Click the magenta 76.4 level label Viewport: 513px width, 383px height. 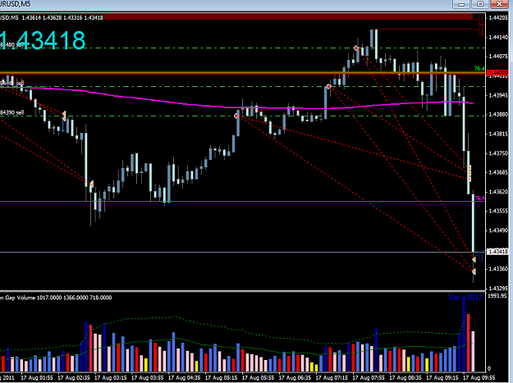[479, 198]
